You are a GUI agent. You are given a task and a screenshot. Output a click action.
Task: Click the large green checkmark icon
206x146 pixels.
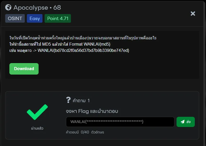click(x=37, y=112)
